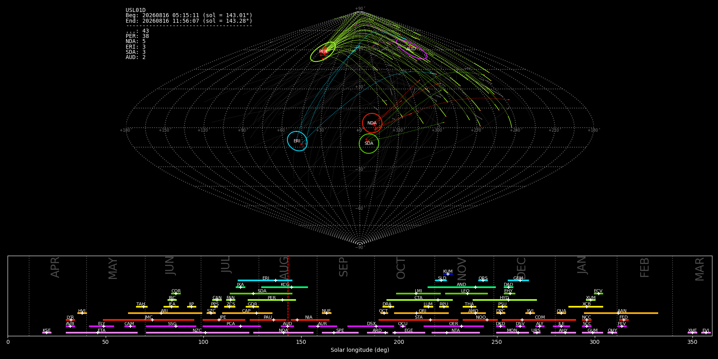The image size is (718, 359).
Task: Click the USL01D station title text
Action: (136, 10)
